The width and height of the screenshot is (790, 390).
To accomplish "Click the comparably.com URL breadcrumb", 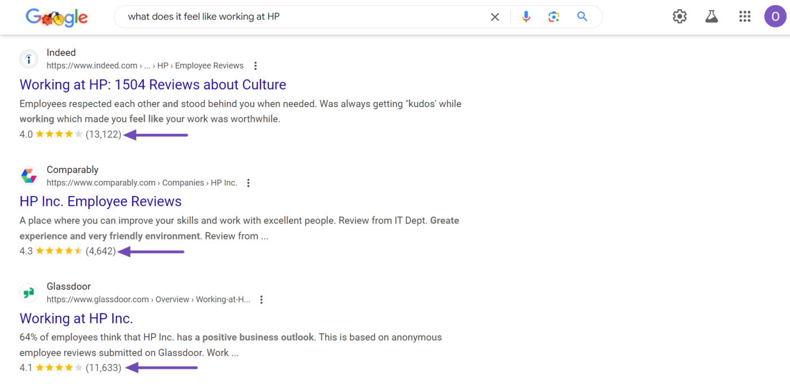I will [x=142, y=183].
